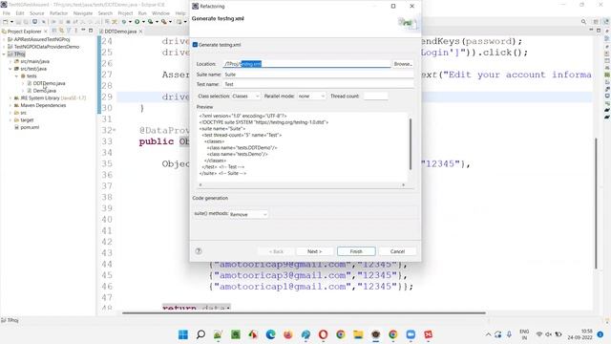The width and height of the screenshot is (611, 344).
Task: Click Collapse All in Project Explorer toolbar
Action: coord(54,31)
